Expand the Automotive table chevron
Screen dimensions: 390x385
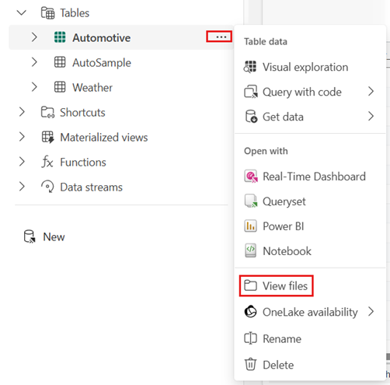34,37
